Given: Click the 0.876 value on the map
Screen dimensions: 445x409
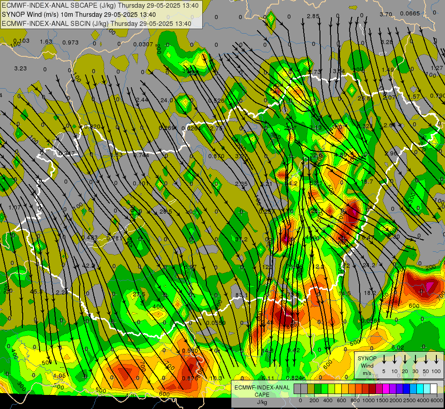Looking at the screenshot, I should 190,378.
